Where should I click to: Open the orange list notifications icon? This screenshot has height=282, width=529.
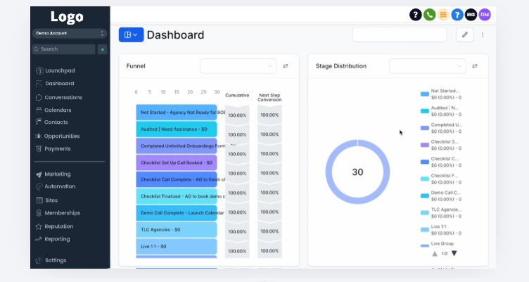(x=443, y=15)
